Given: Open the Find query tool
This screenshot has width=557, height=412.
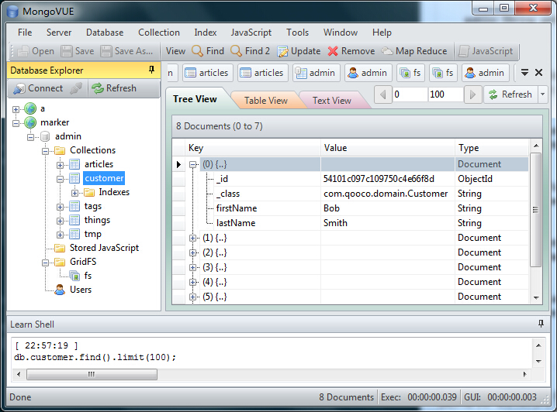Looking at the screenshot, I should (208, 51).
